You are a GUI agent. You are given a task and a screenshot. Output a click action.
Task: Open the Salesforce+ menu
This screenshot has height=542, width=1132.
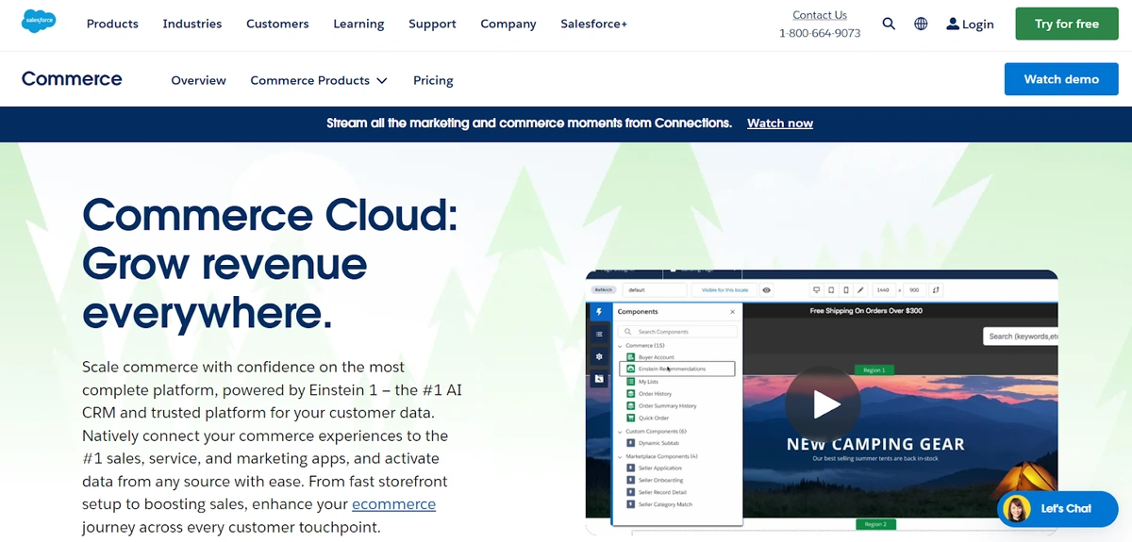(593, 24)
